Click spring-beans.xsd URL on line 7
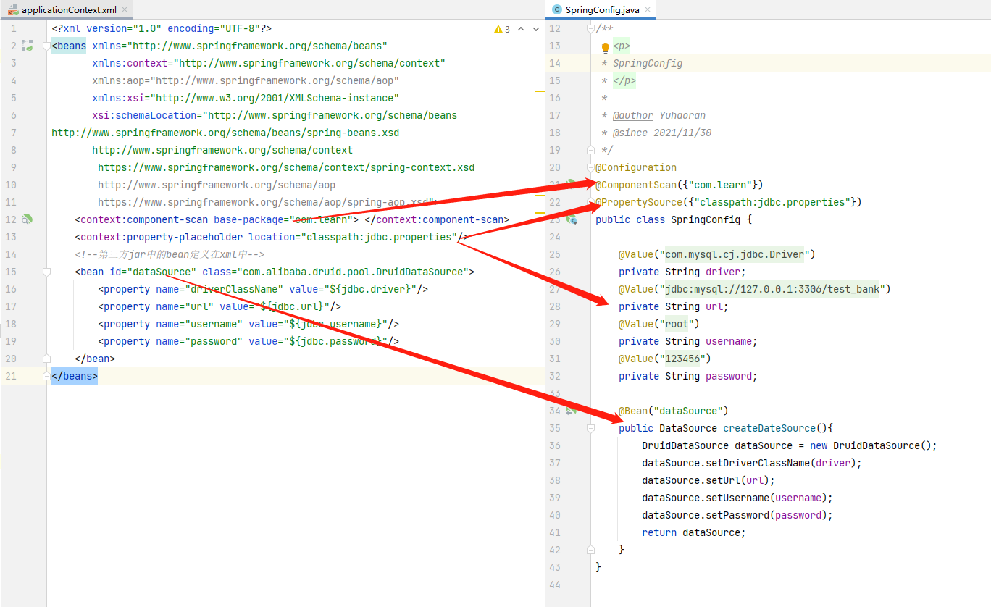 [x=225, y=133]
